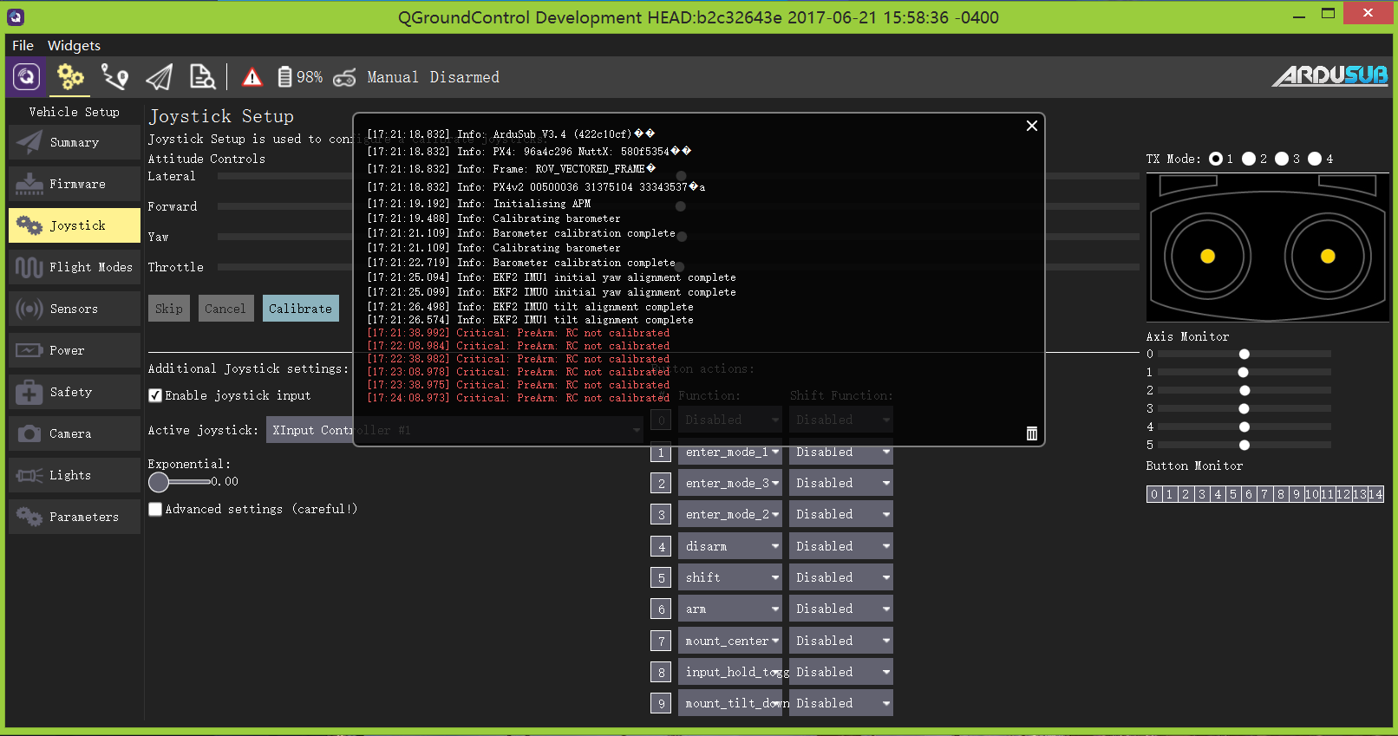Select TX Mode 1 radio button

[1216, 159]
